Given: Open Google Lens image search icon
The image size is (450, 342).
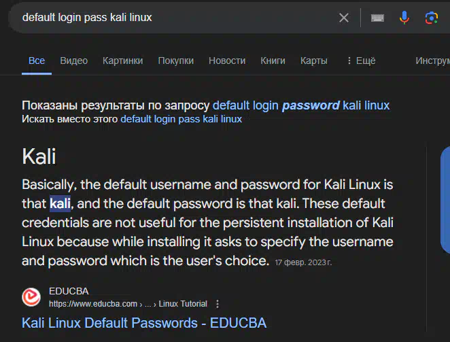Looking at the screenshot, I should (x=432, y=18).
